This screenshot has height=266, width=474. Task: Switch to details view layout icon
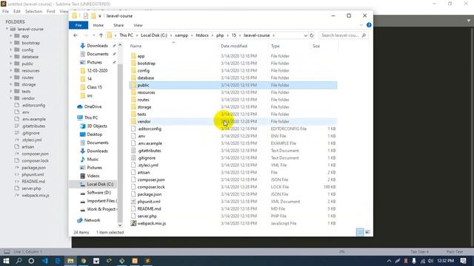(x=360, y=232)
